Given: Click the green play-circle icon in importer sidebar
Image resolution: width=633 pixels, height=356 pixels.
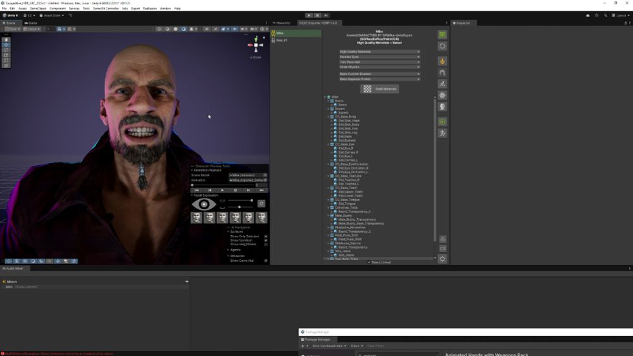Looking at the screenshot, I should [x=442, y=122].
